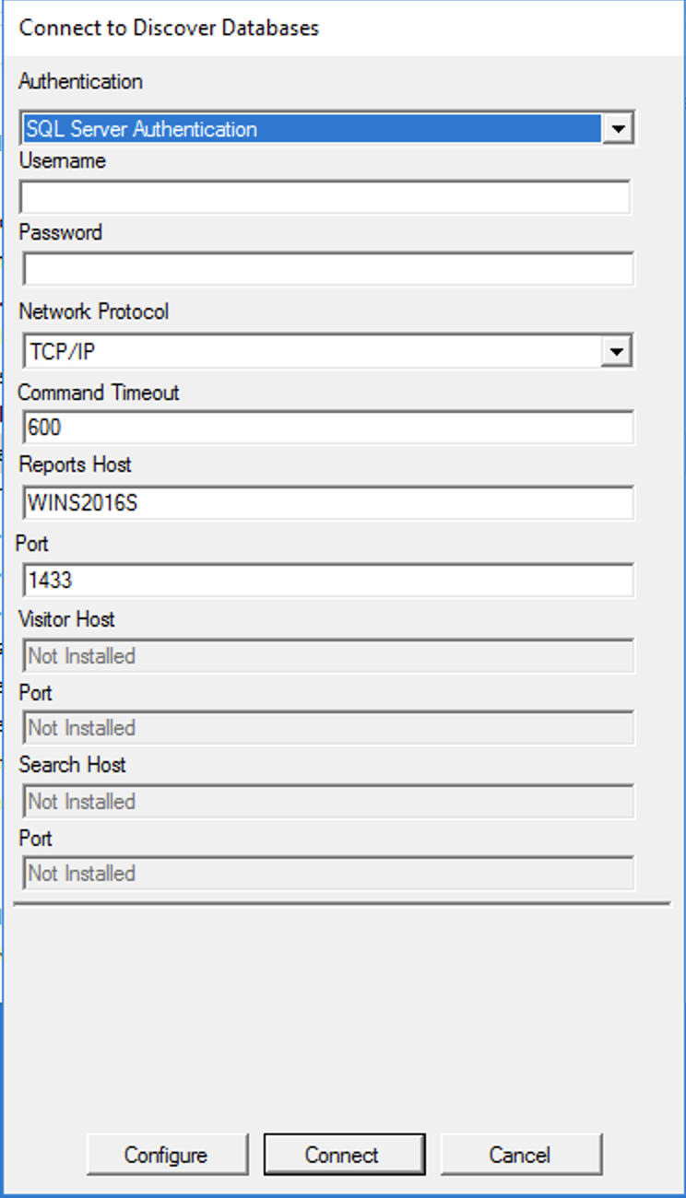Click the disabled Search Host field
This screenshot has height=1198, width=686.
tap(327, 802)
